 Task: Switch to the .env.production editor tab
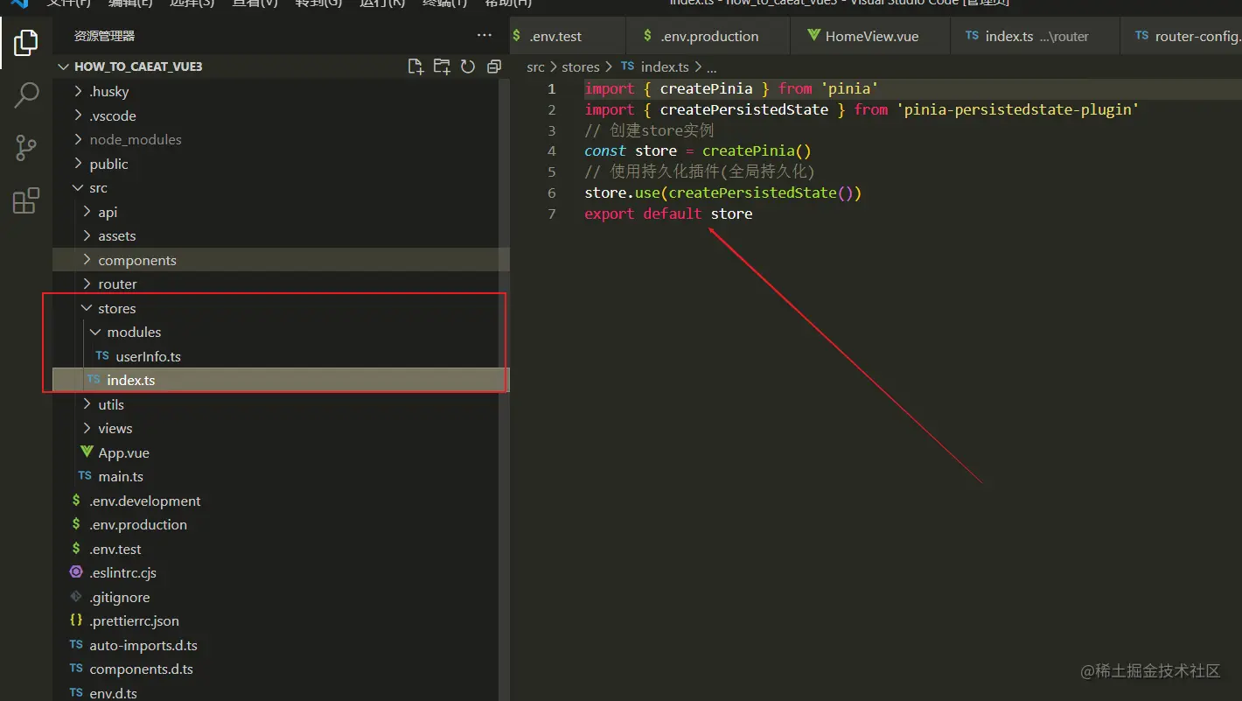click(708, 36)
